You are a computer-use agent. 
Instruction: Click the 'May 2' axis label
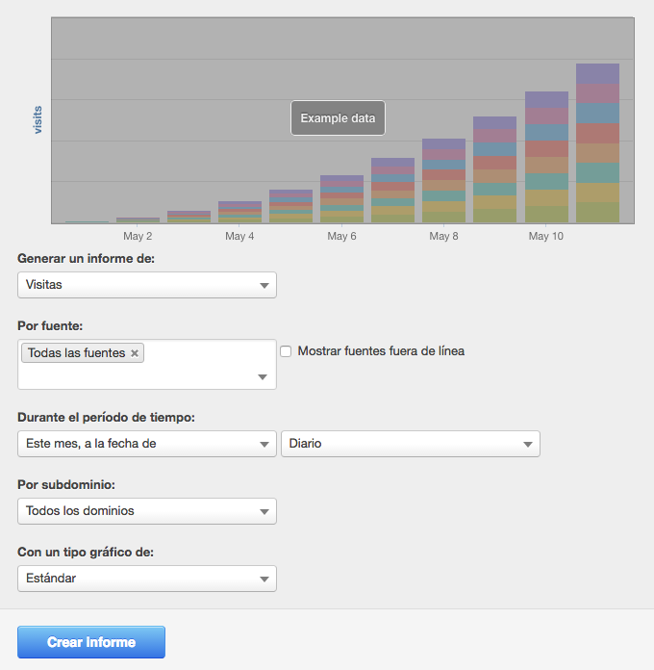click(138, 237)
